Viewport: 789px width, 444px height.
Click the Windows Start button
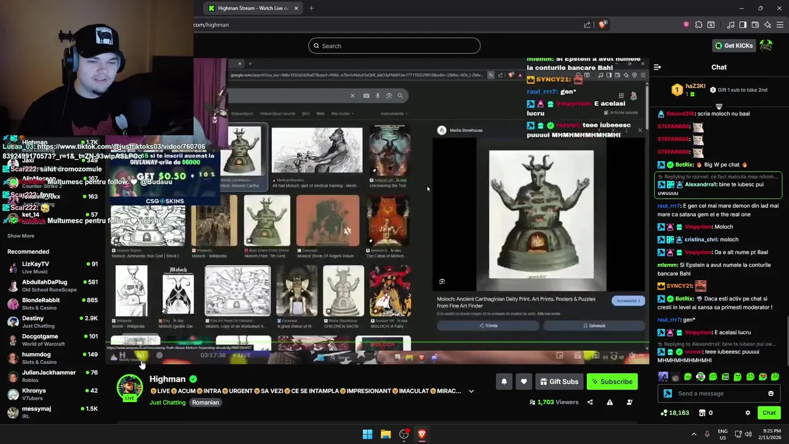[367, 434]
